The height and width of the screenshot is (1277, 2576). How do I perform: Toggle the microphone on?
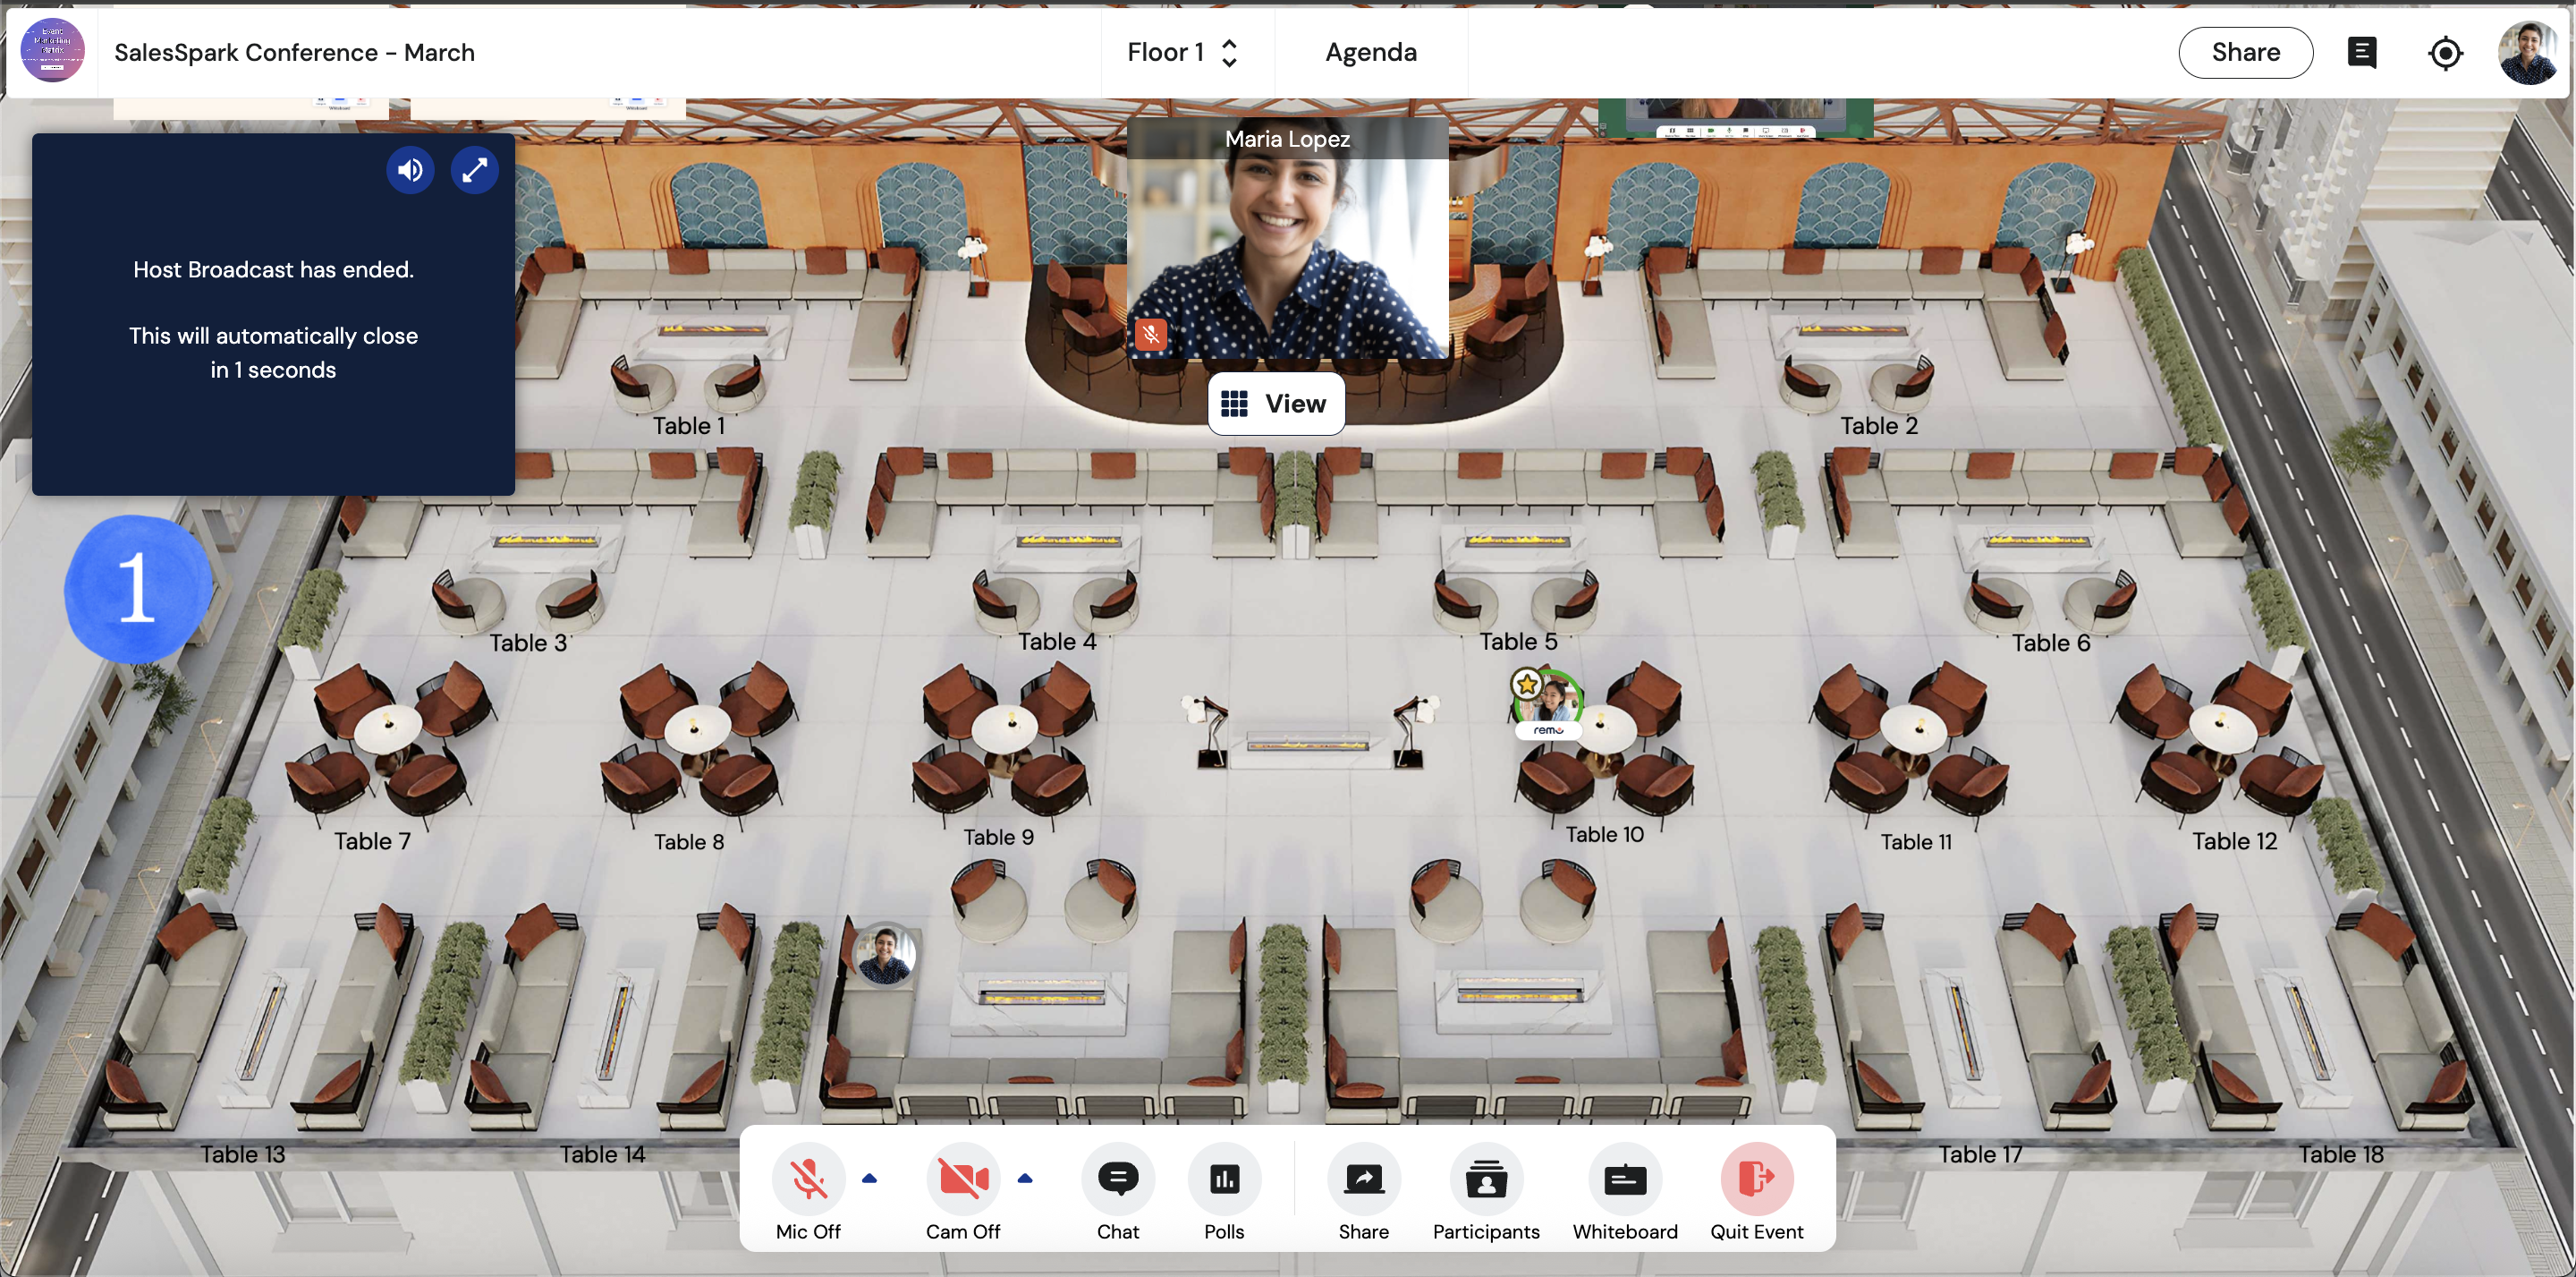coord(807,1179)
